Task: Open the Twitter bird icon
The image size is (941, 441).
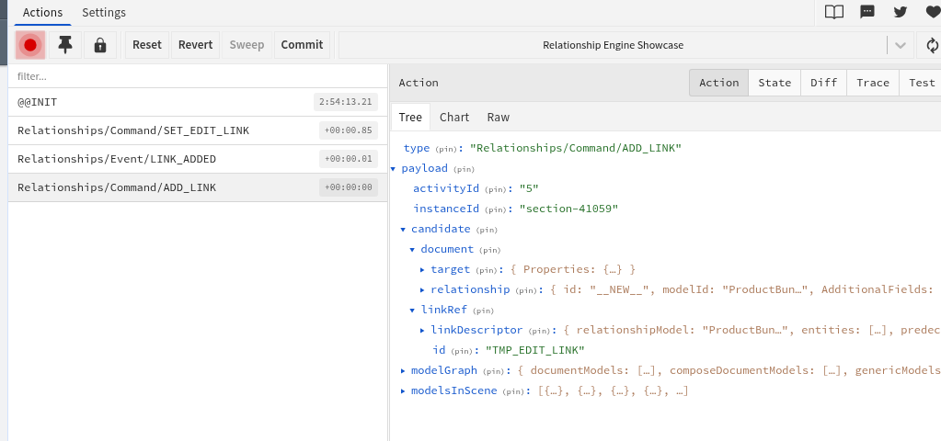Action: coord(901,12)
